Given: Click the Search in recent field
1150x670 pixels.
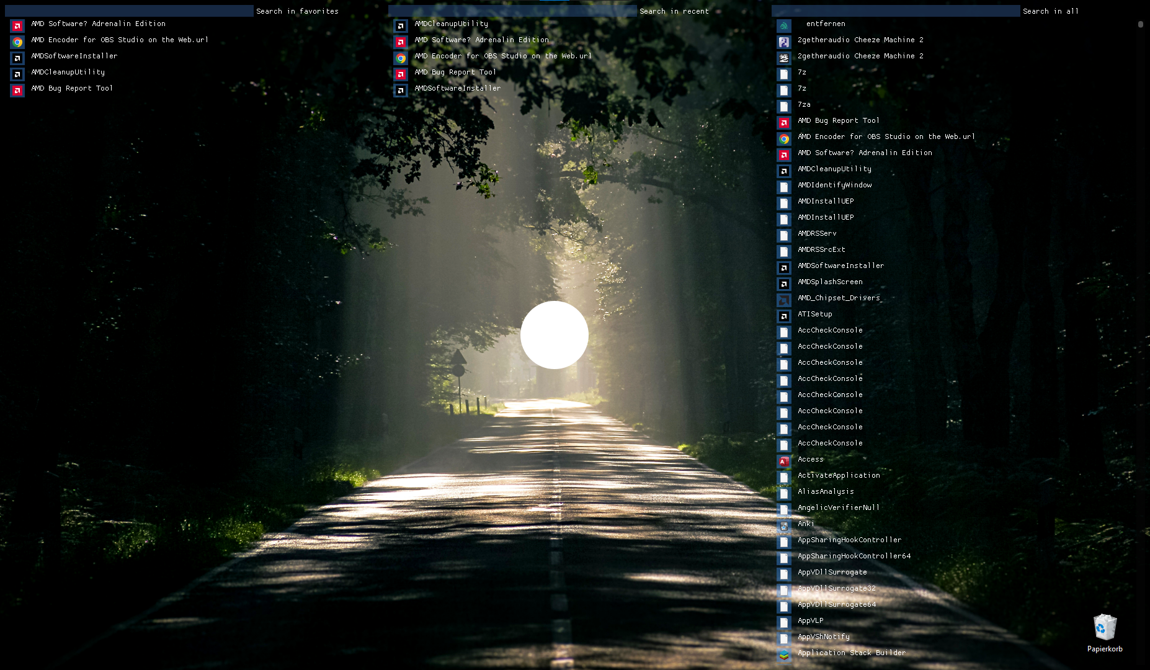Looking at the screenshot, I should pos(509,11).
